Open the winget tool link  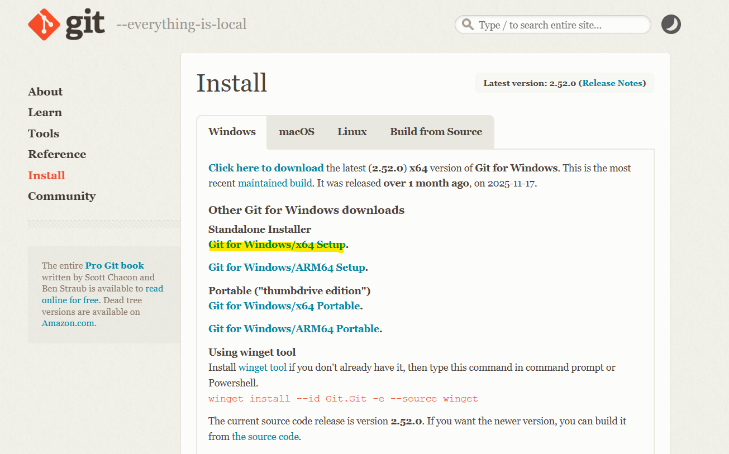pos(262,367)
